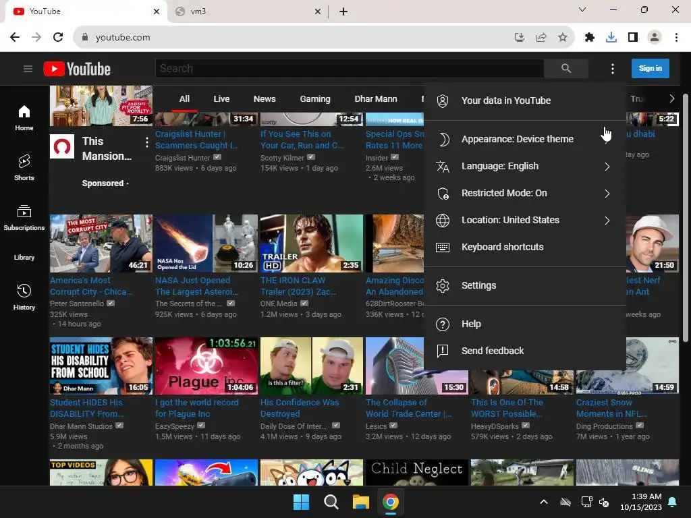The image size is (691, 518).
Task: Open the hamburger guide menu
Action: (x=28, y=69)
